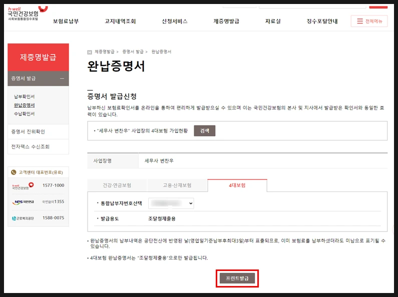Open the 통합납부자번호선택 dropdown
The width and height of the screenshot is (398, 297).
point(171,203)
